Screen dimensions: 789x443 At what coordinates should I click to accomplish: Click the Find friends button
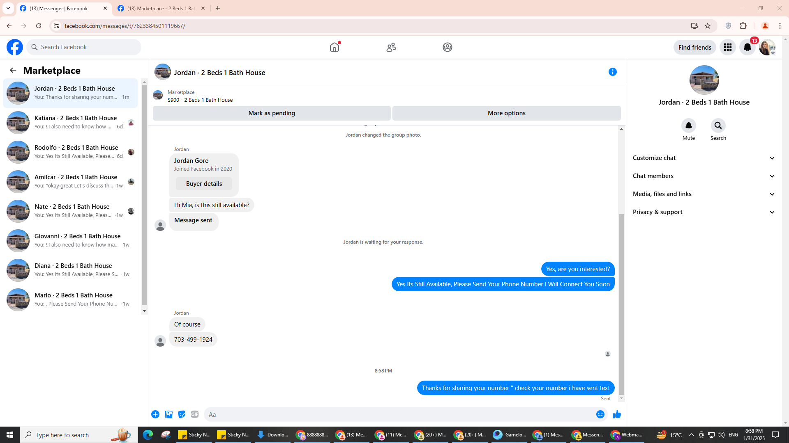695,47
